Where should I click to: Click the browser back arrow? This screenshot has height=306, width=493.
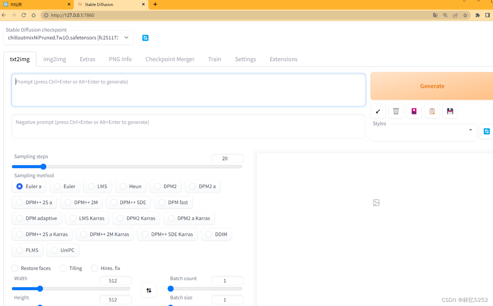4,15
